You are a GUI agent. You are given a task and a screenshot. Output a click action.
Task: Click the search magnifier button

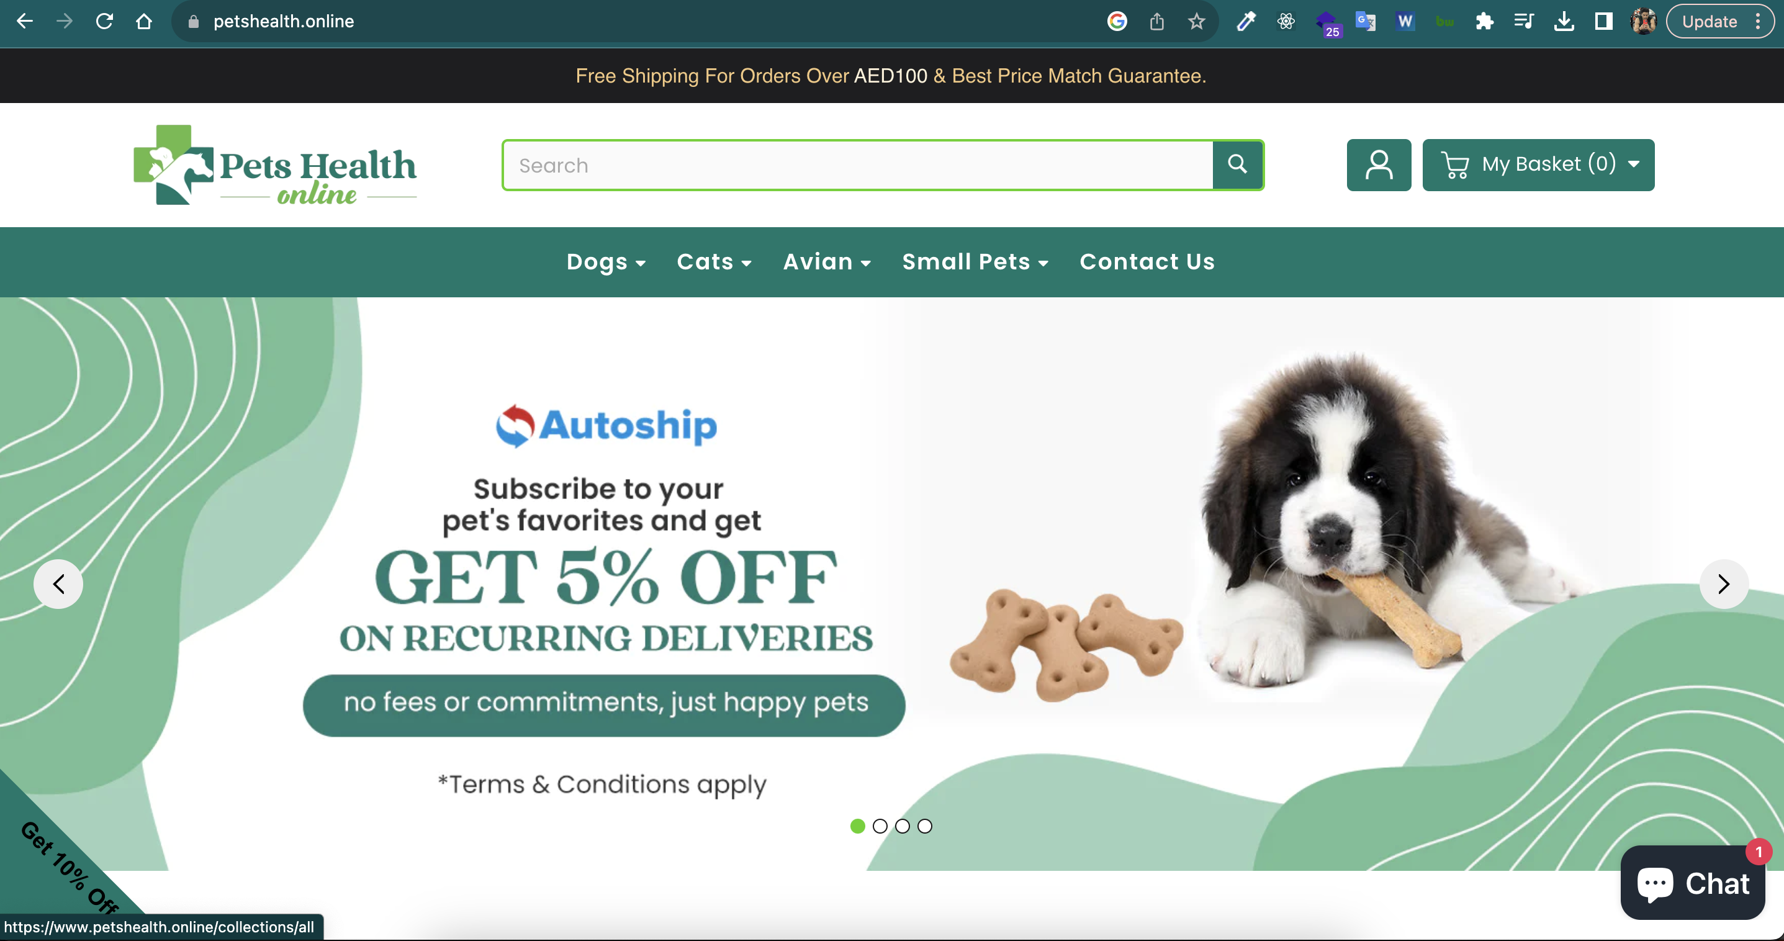point(1238,164)
